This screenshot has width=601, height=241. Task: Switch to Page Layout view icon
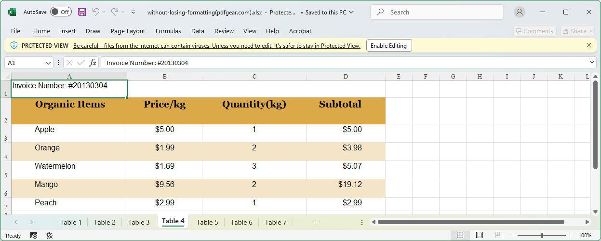pos(480,235)
